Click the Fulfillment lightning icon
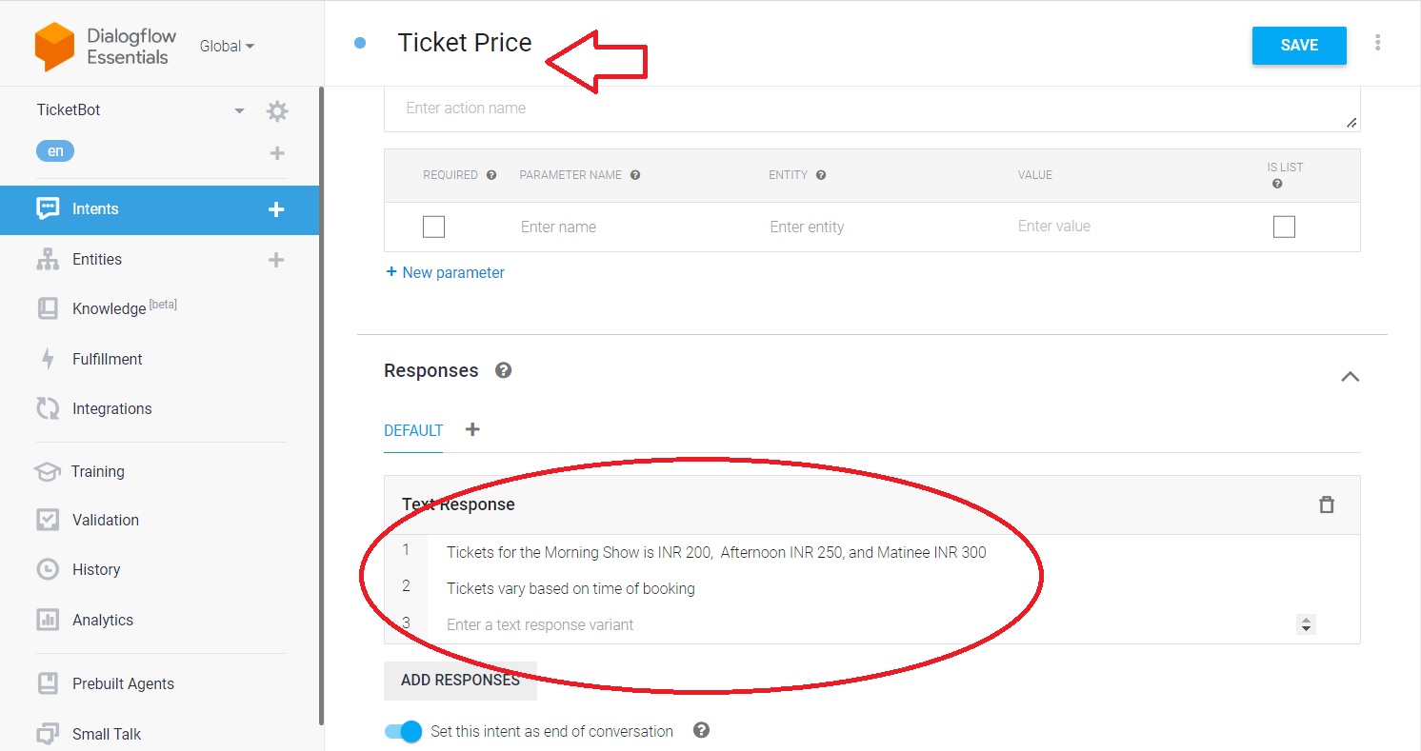 point(48,359)
